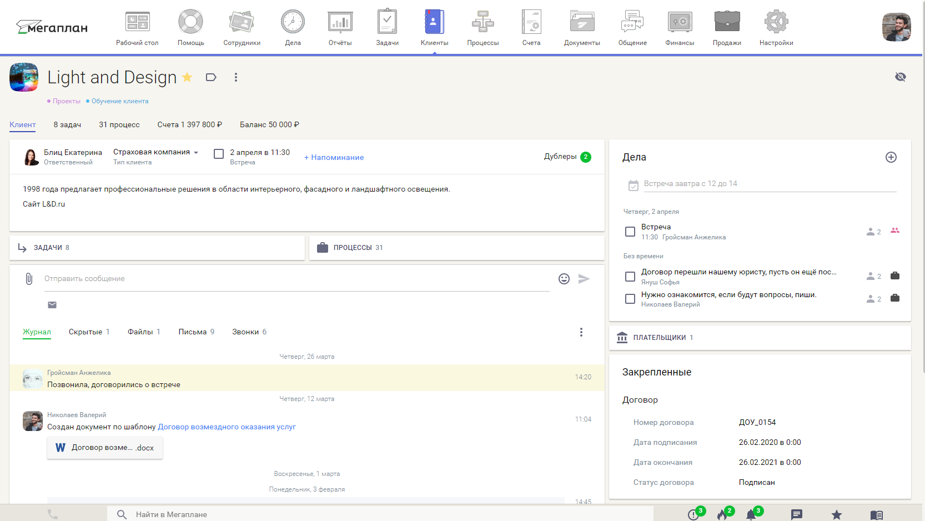This screenshot has height=521, width=925.
Task: Click the Light and Design client logo
Action: tap(24, 77)
